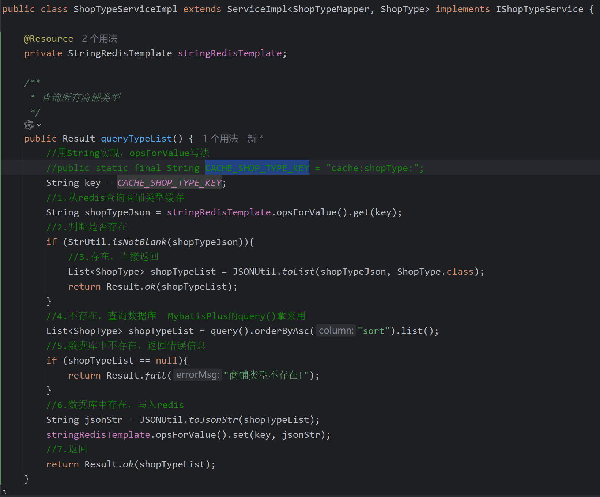Click the queryTypeList method name
Screen dimensions: 600x497
tap(136, 139)
